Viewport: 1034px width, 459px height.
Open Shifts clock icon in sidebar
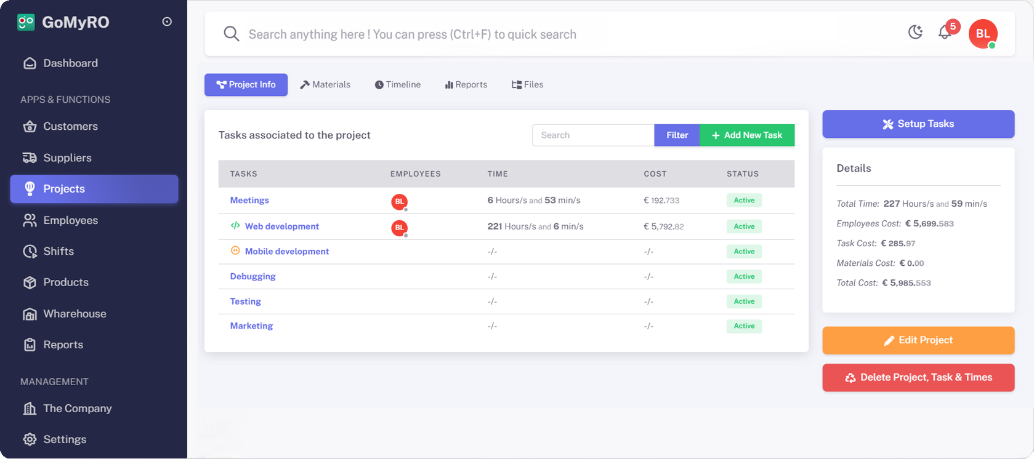point(30,251)
